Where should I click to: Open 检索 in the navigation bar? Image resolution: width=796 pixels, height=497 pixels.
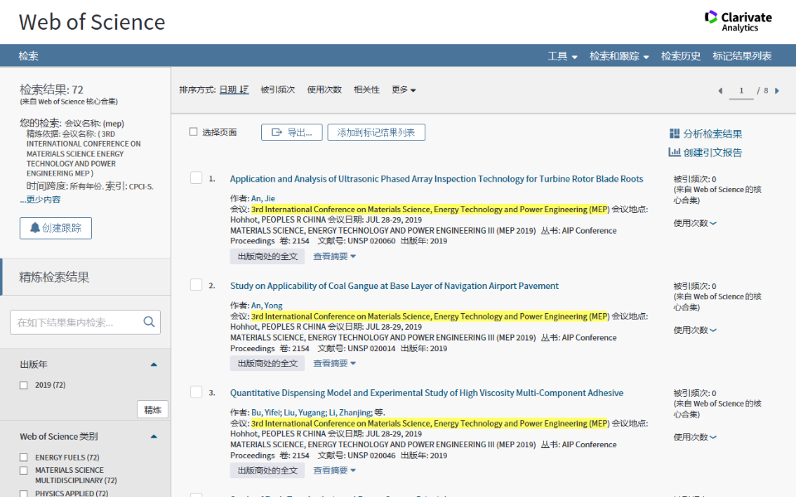point(28,56)
